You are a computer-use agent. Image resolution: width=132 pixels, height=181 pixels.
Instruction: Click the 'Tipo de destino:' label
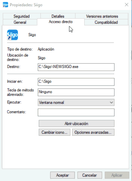click(20, 49)
